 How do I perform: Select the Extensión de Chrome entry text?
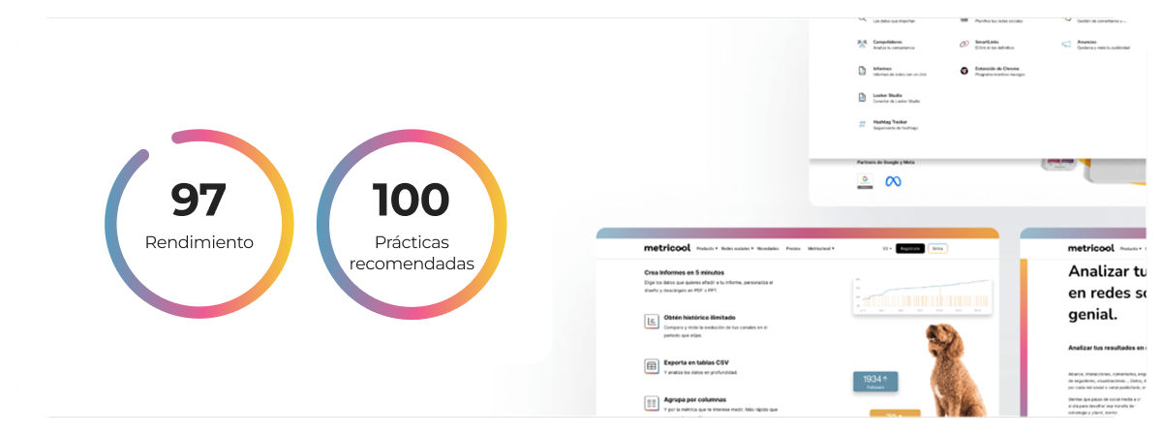[997, 69]
